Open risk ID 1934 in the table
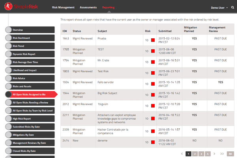This screenshot has width=237, height=158. click(x=65, y=82)
